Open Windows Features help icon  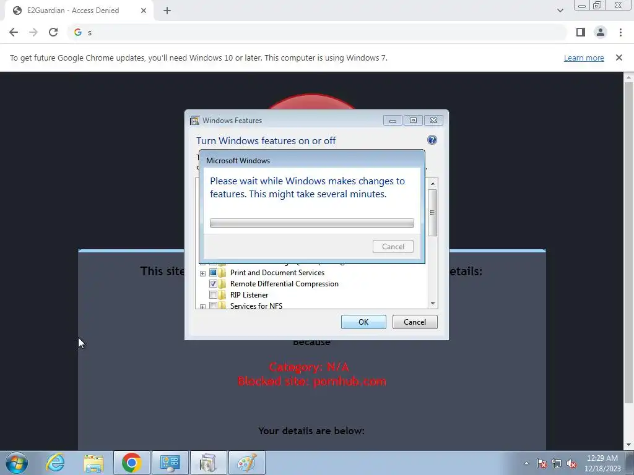[x=432, y=140]
